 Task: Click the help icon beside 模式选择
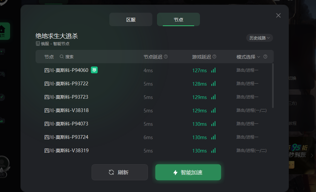[265, 57]
